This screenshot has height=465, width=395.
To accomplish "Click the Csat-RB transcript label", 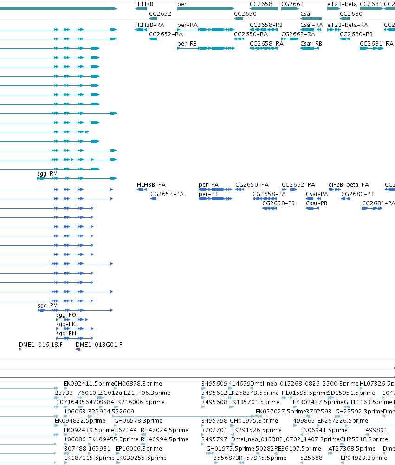I will coord(311,44).
